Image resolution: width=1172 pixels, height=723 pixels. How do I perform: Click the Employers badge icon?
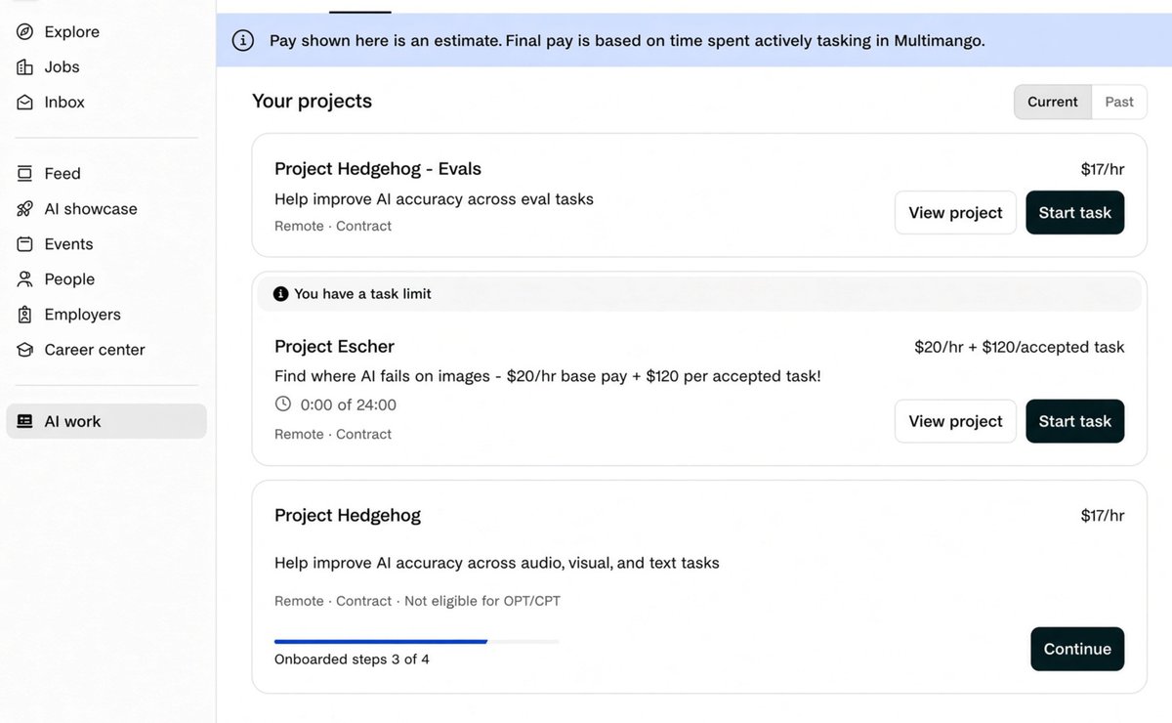tap(25, 315)
